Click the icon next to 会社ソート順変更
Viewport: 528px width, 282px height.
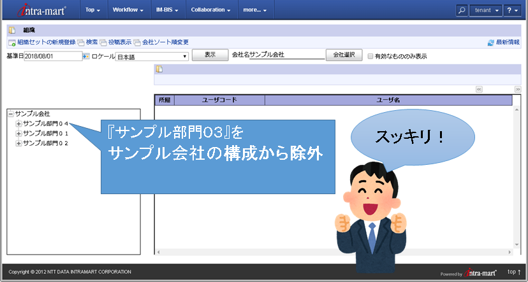(x=137, y=43)
